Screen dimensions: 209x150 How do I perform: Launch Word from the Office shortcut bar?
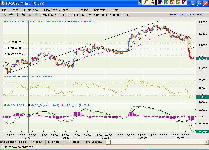160,2
